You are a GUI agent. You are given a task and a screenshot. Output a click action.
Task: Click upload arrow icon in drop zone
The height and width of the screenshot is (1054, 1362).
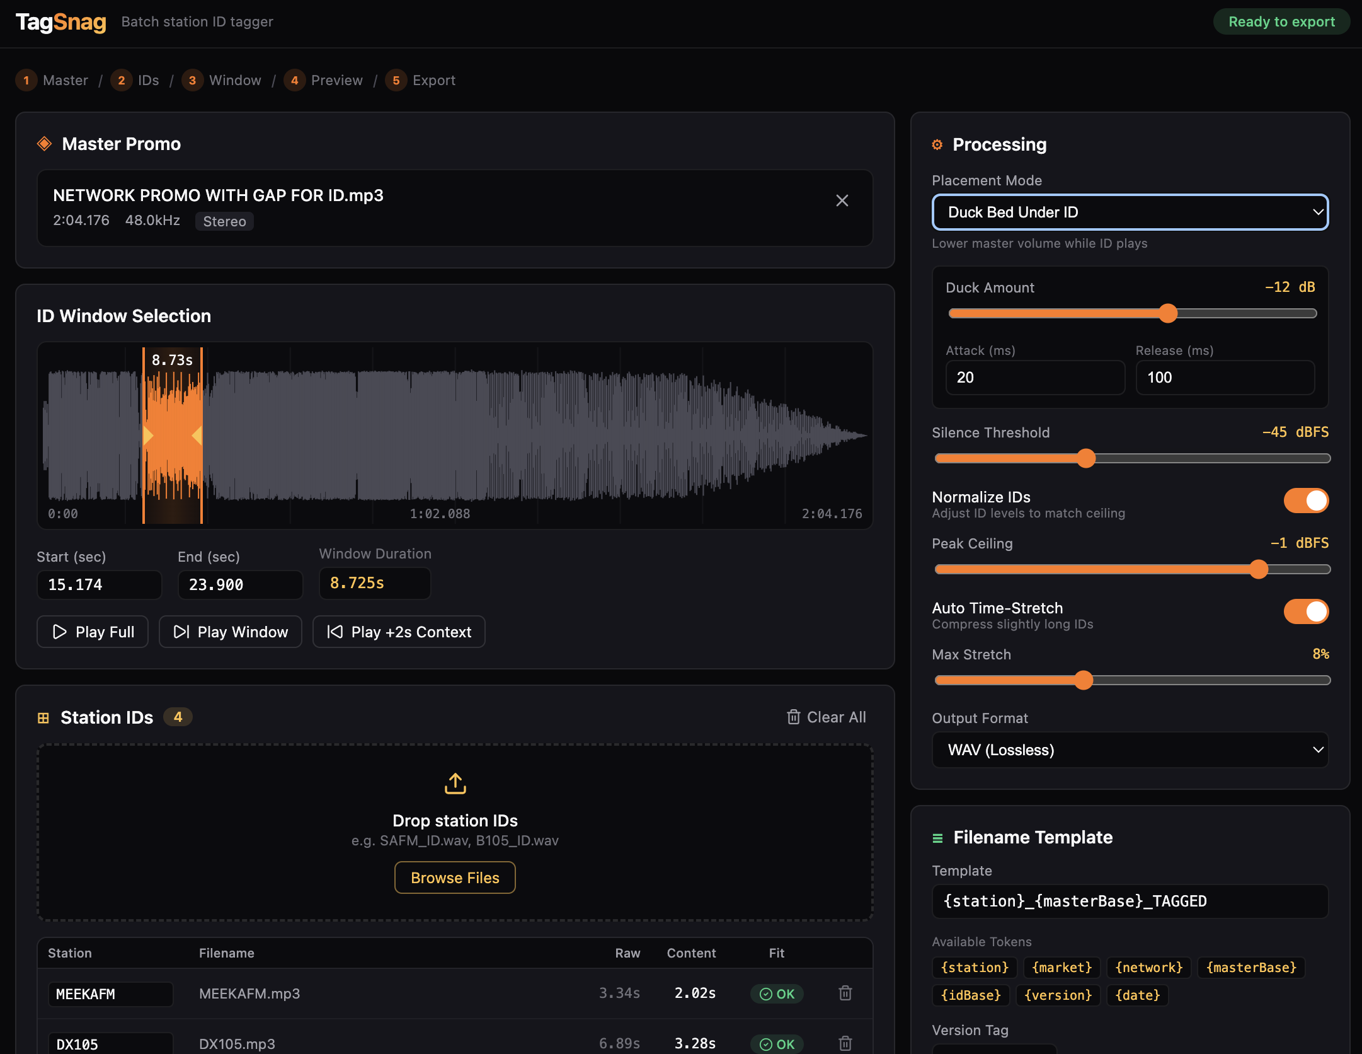point(455,784)
